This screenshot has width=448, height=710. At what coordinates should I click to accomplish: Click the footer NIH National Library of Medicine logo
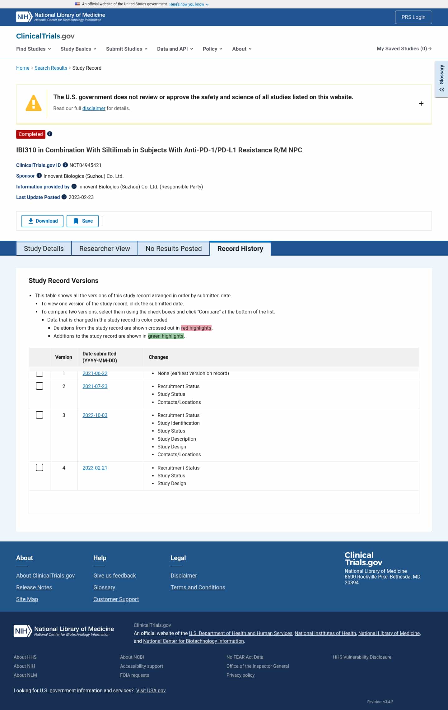pos(64,631)
